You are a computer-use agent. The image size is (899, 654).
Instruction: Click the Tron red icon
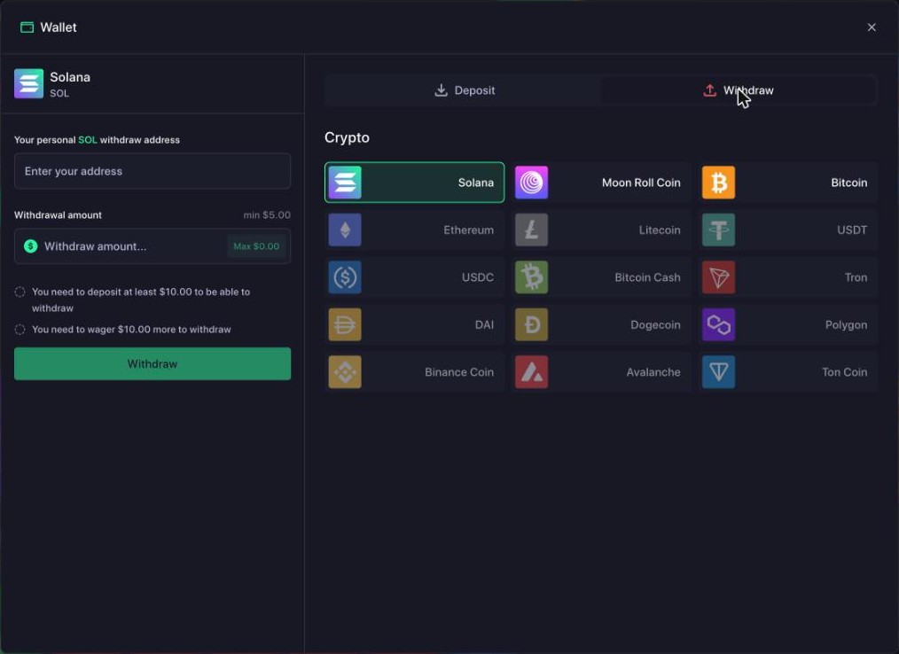click(718, 277)
